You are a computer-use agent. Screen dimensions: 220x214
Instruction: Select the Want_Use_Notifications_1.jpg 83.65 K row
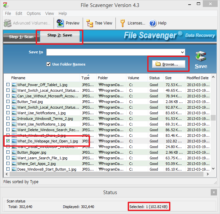[x=107, y=113]
